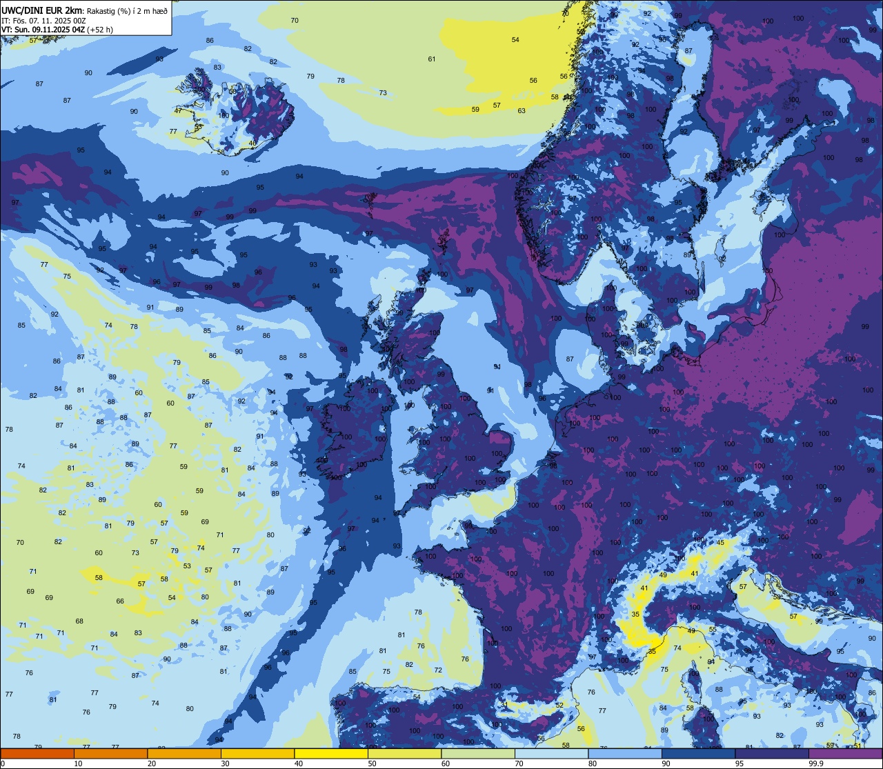The width and height of the screenshot is (883, 769).
Task: Click the legend tick label '20'
Action: (152, 763)
